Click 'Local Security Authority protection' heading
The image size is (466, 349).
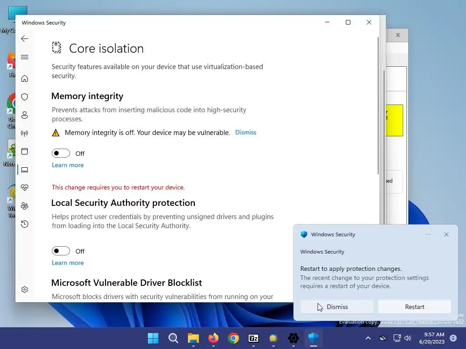123,203
